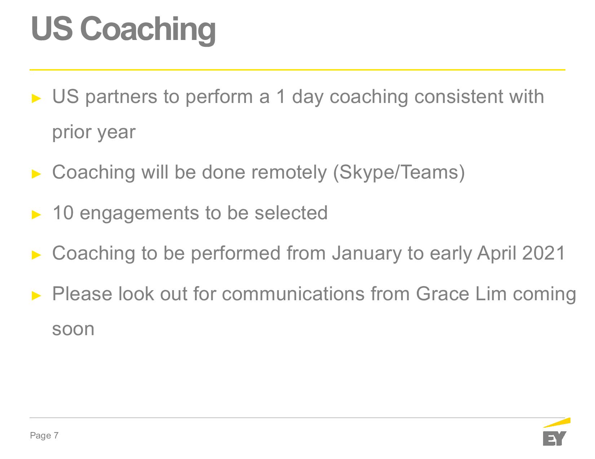Click the arrow bullet before 'US partners'
The height and width of the screenshot is (459, 595).
(x=36, y=98)
